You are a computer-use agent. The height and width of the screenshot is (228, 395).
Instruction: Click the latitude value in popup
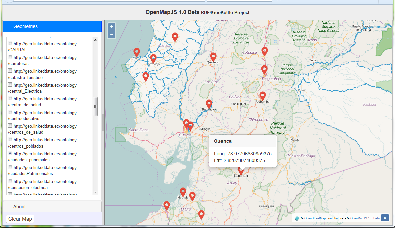pyautogui.click(x=239, y=161)
